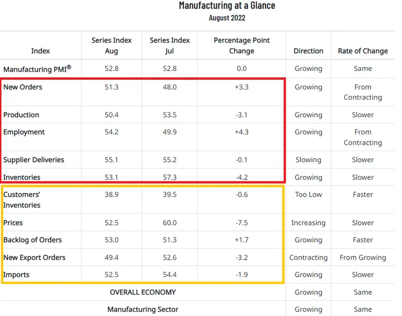
Task: Select the Series Index Aug column header
Action: (111, 46)
